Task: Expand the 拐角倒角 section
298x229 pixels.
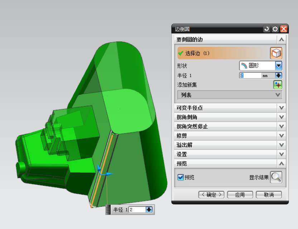Action: 230,117
